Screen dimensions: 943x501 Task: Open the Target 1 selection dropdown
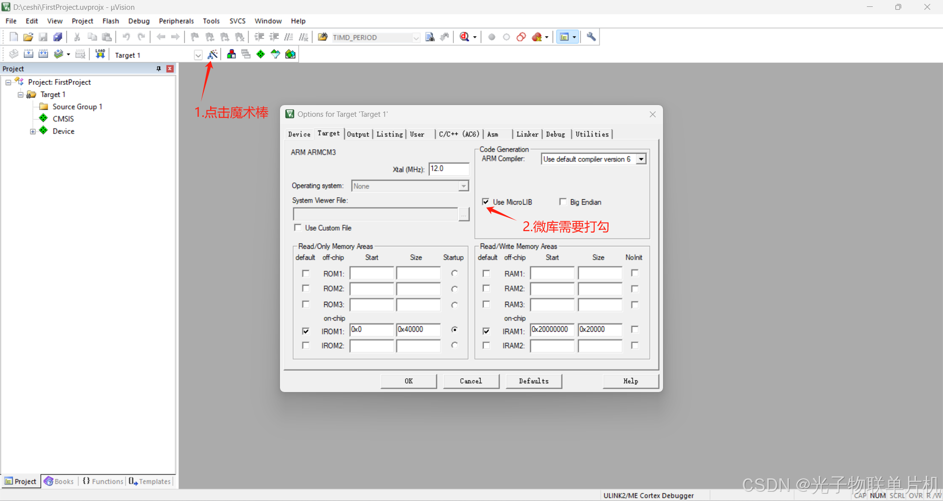(198, 55)
